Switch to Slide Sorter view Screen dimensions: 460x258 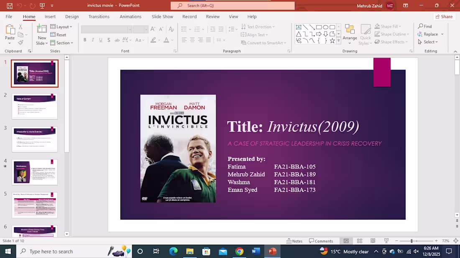click(x=360, y=241)
